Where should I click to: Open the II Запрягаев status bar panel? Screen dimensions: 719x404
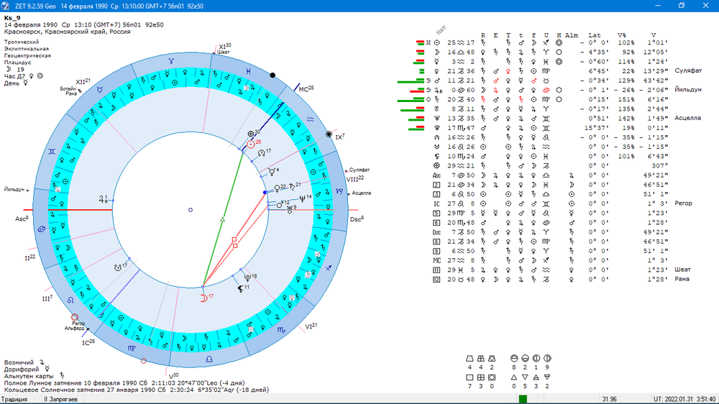pyautogui.click(x=60, y=400)
